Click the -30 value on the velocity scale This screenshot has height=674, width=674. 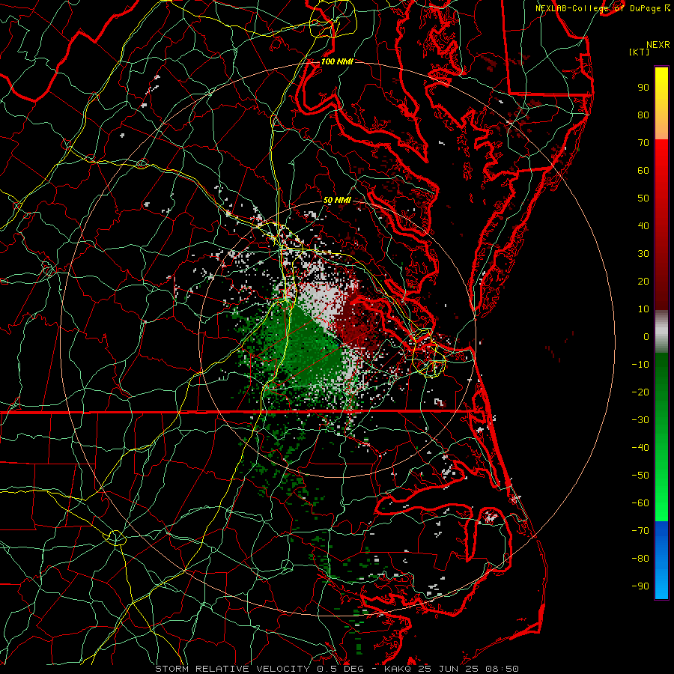[x=640, y=420]
